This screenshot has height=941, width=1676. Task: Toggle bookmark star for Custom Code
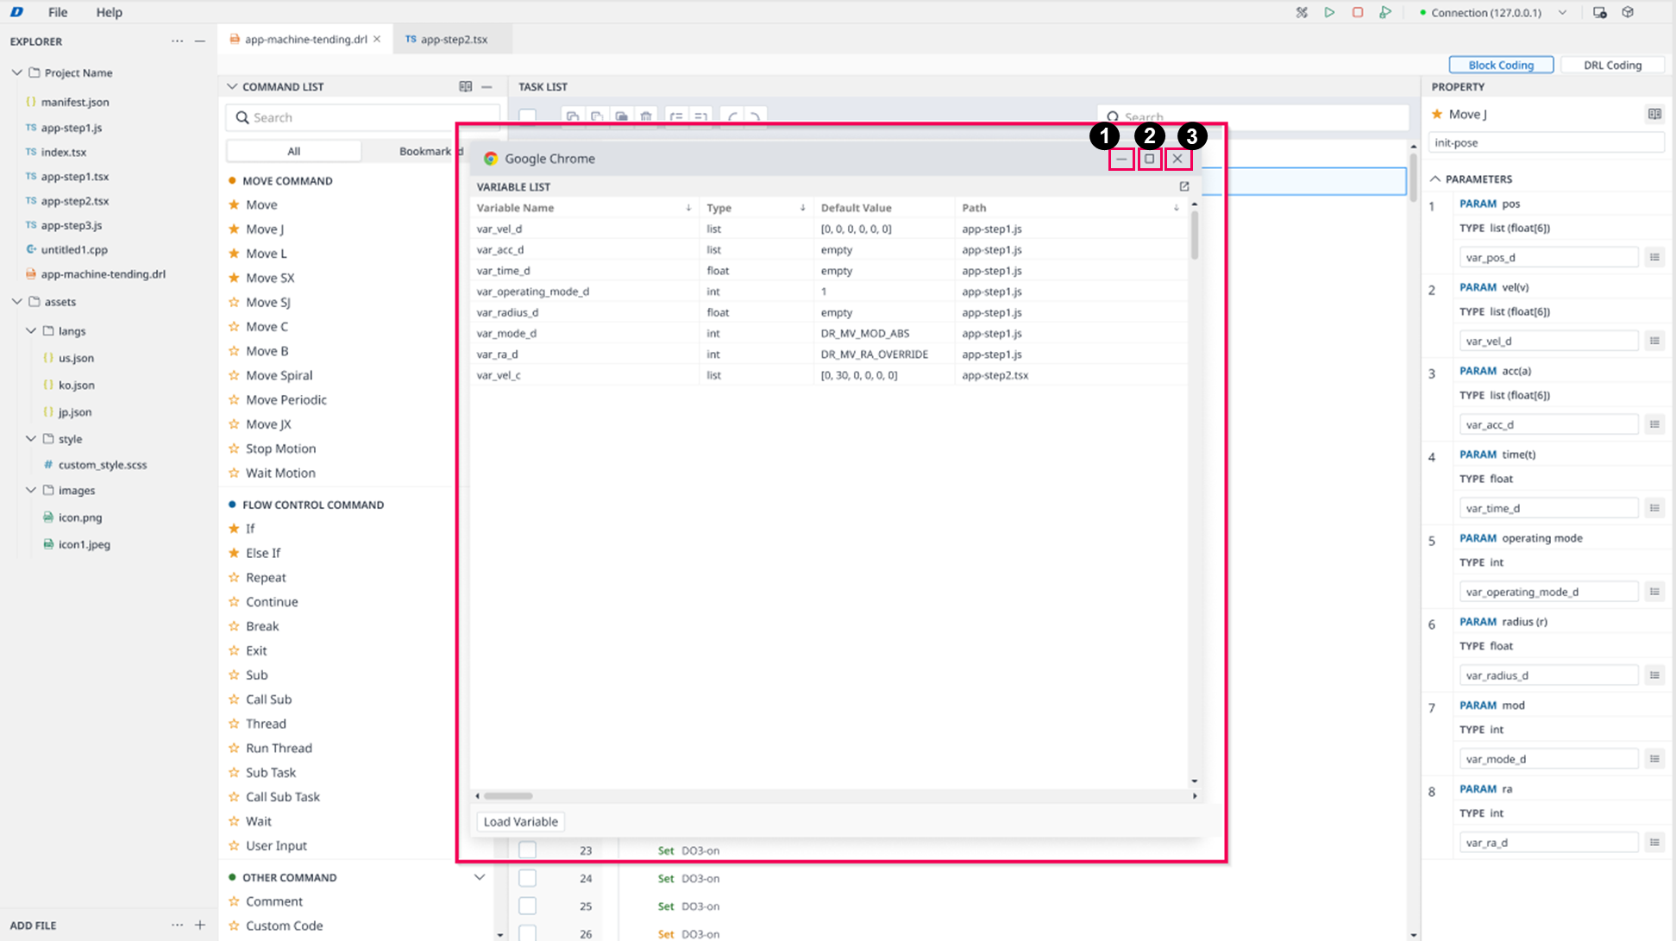tap(233, 925)
